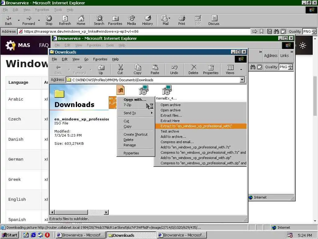Expand the Back button history arrow in IE
The width and height of the screenshot is (318, 239).
coord(19,20)
